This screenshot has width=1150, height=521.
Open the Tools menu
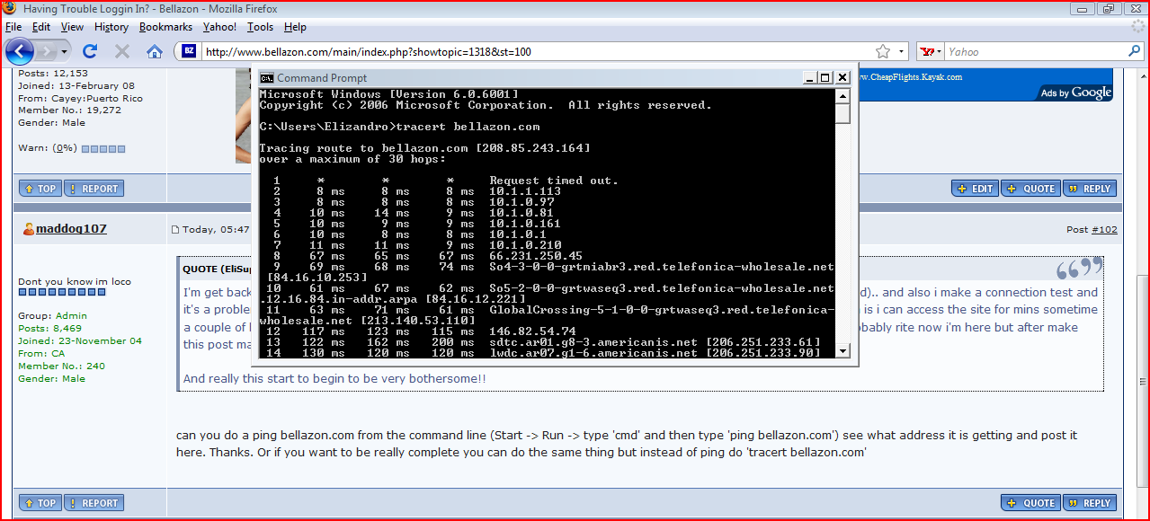pos(261,27)
